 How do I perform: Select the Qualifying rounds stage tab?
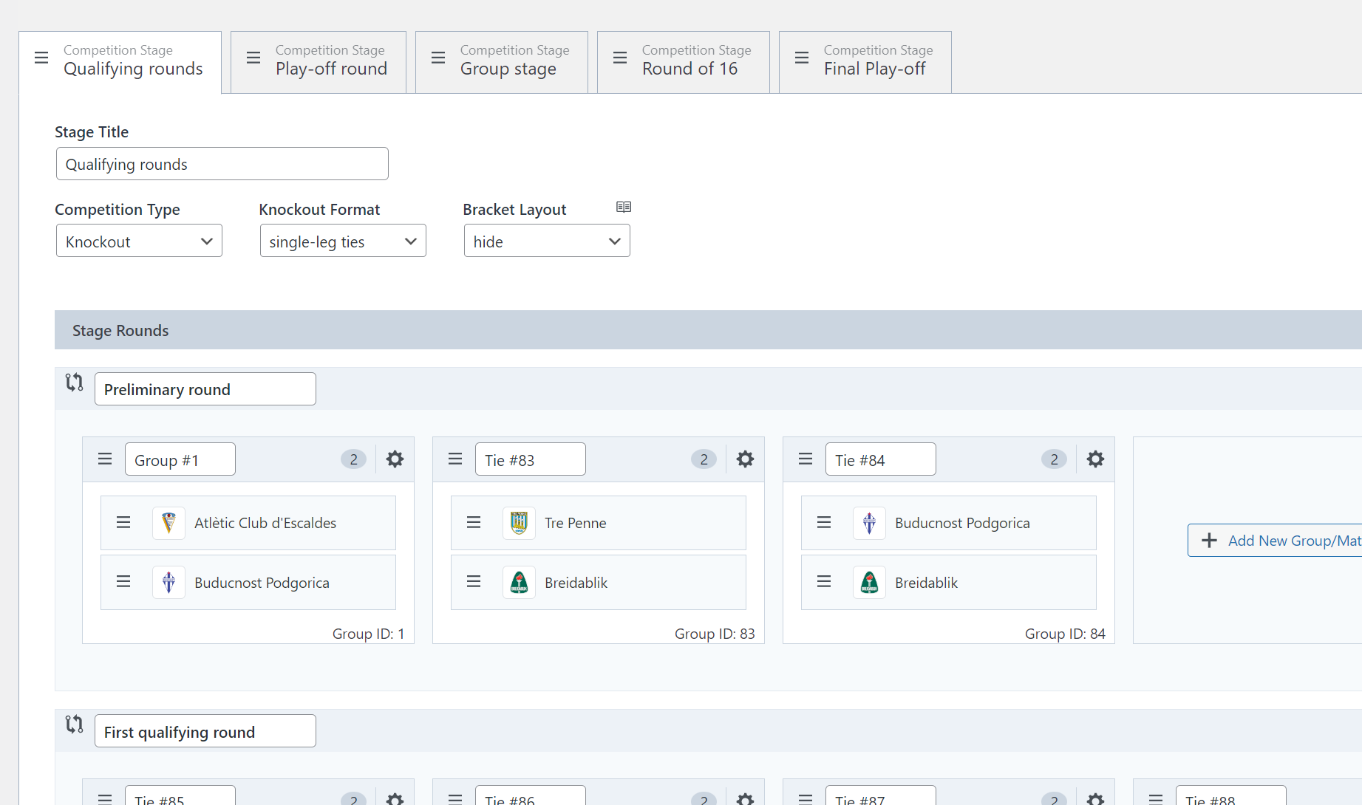coord(120,62)
